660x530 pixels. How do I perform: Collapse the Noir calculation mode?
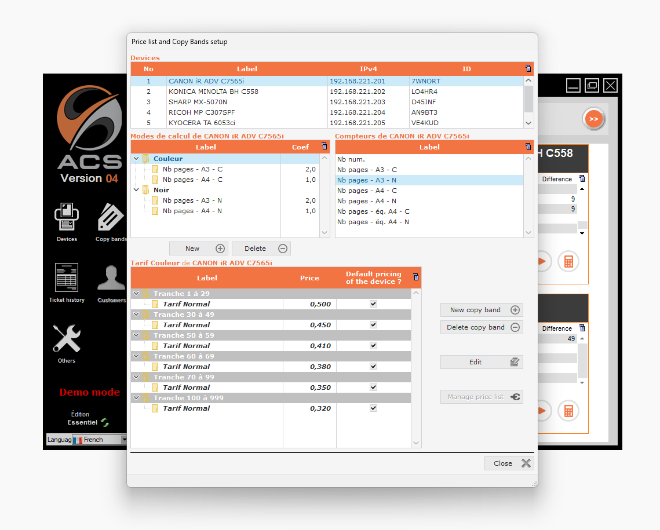pos(136,190)
